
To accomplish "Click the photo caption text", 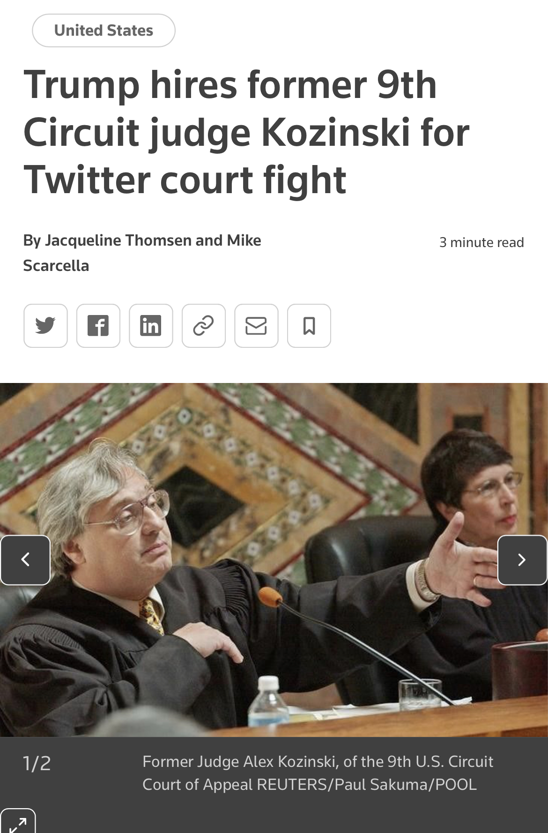I will (318, 773).
